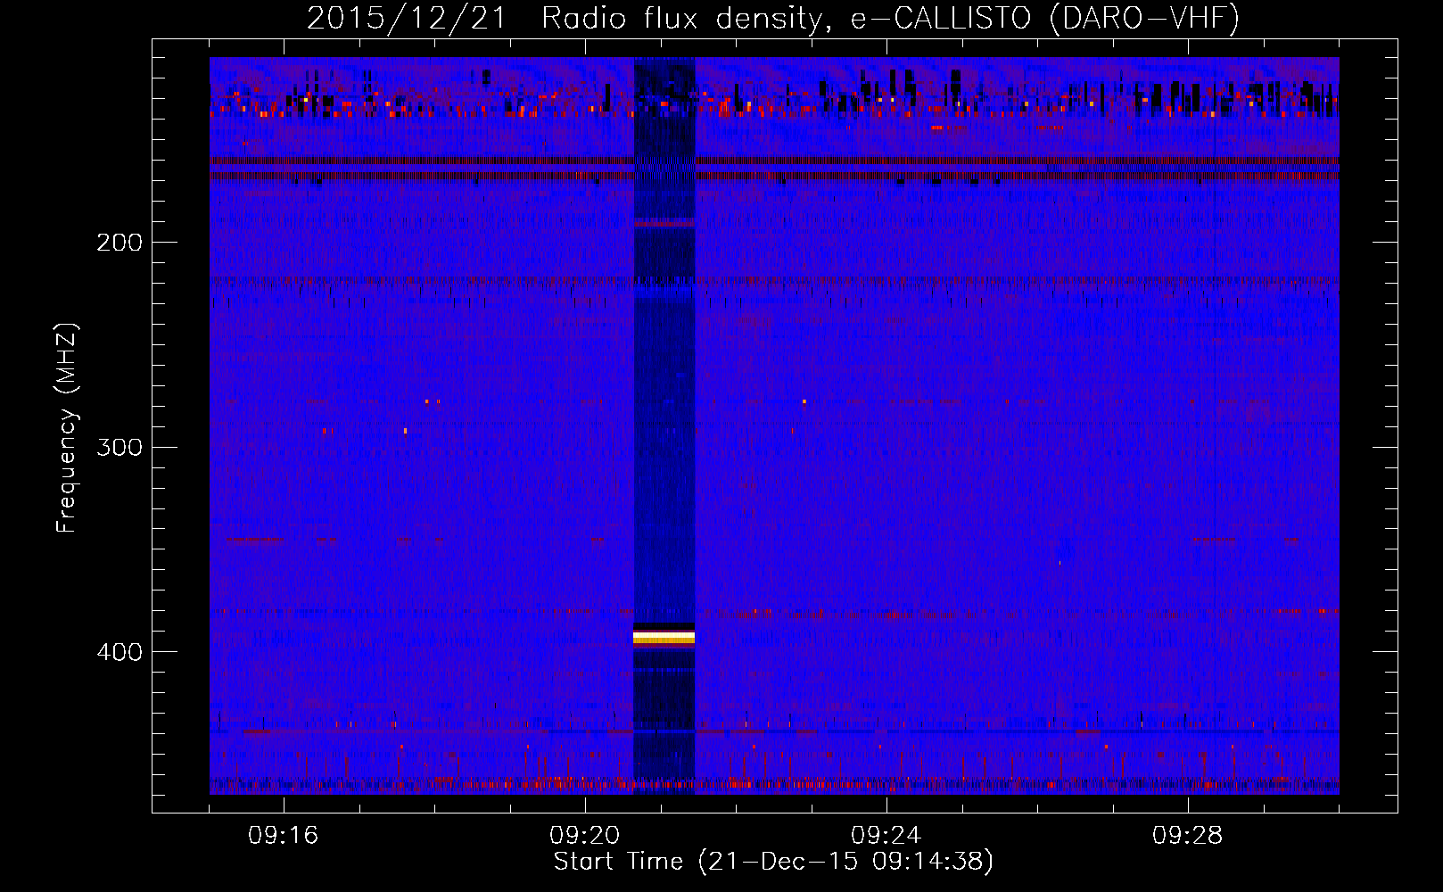Viewport: 1443px width, 892px height.
Task: Click the 300 frequency tick label
Action: [x=120, y=447]
